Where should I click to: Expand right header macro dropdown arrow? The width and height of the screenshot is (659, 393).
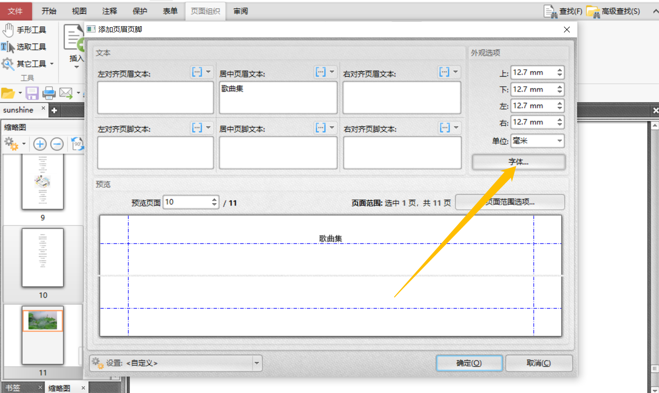pyautogui.click(x=456, y=72)
